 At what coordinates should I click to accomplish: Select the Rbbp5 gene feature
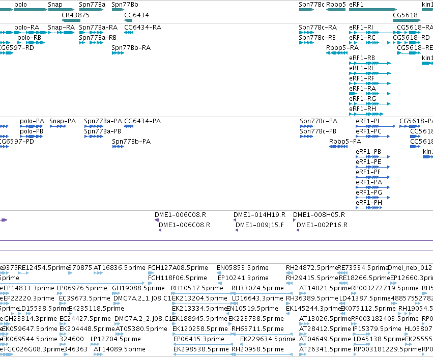pos(336,10)
